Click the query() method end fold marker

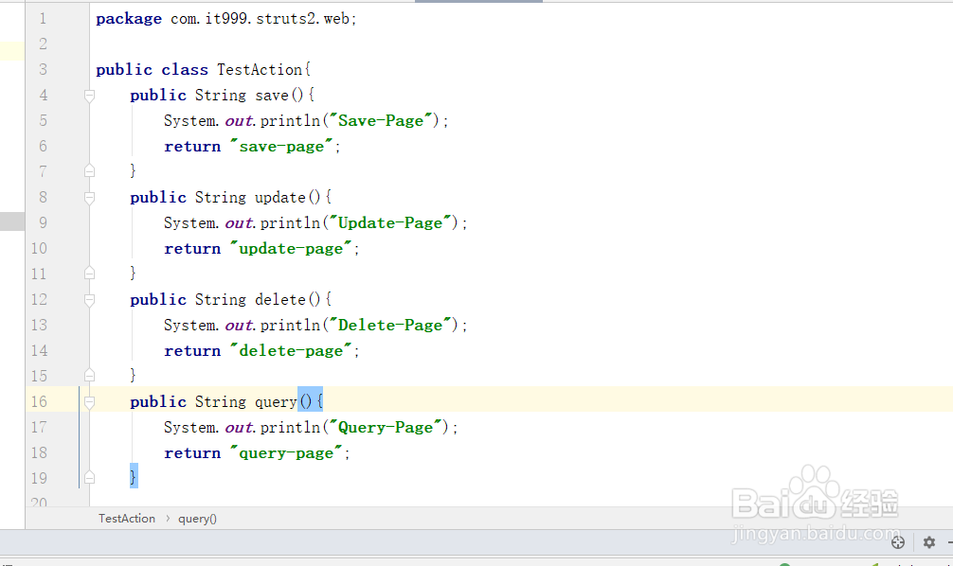[x=89, y=477]
